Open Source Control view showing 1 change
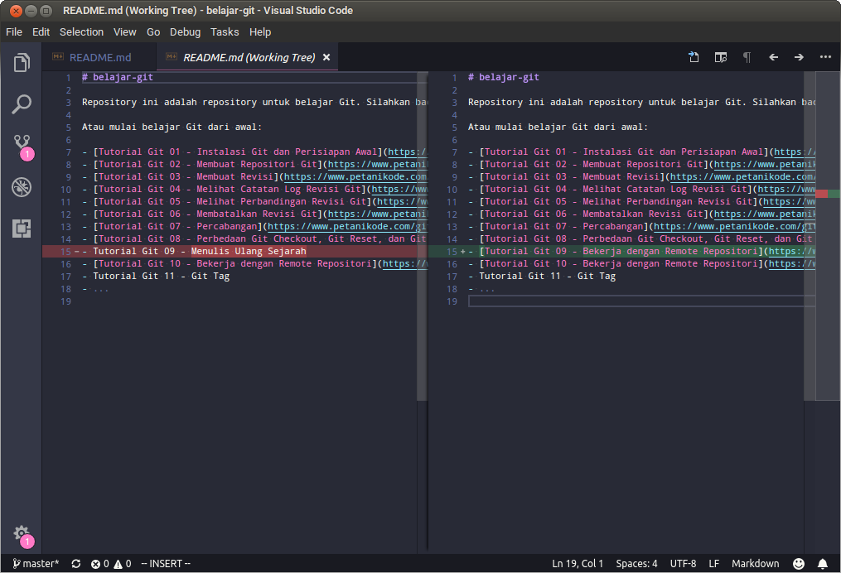Viewport: 841px width, 573px height. tap(22, 142)
